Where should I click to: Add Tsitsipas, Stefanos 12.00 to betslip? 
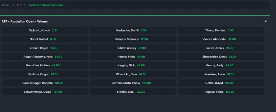133,39
